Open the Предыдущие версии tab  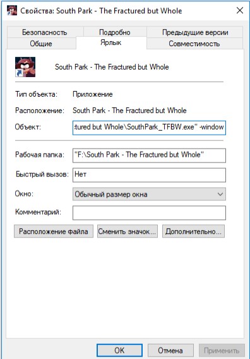click(195, 32)
